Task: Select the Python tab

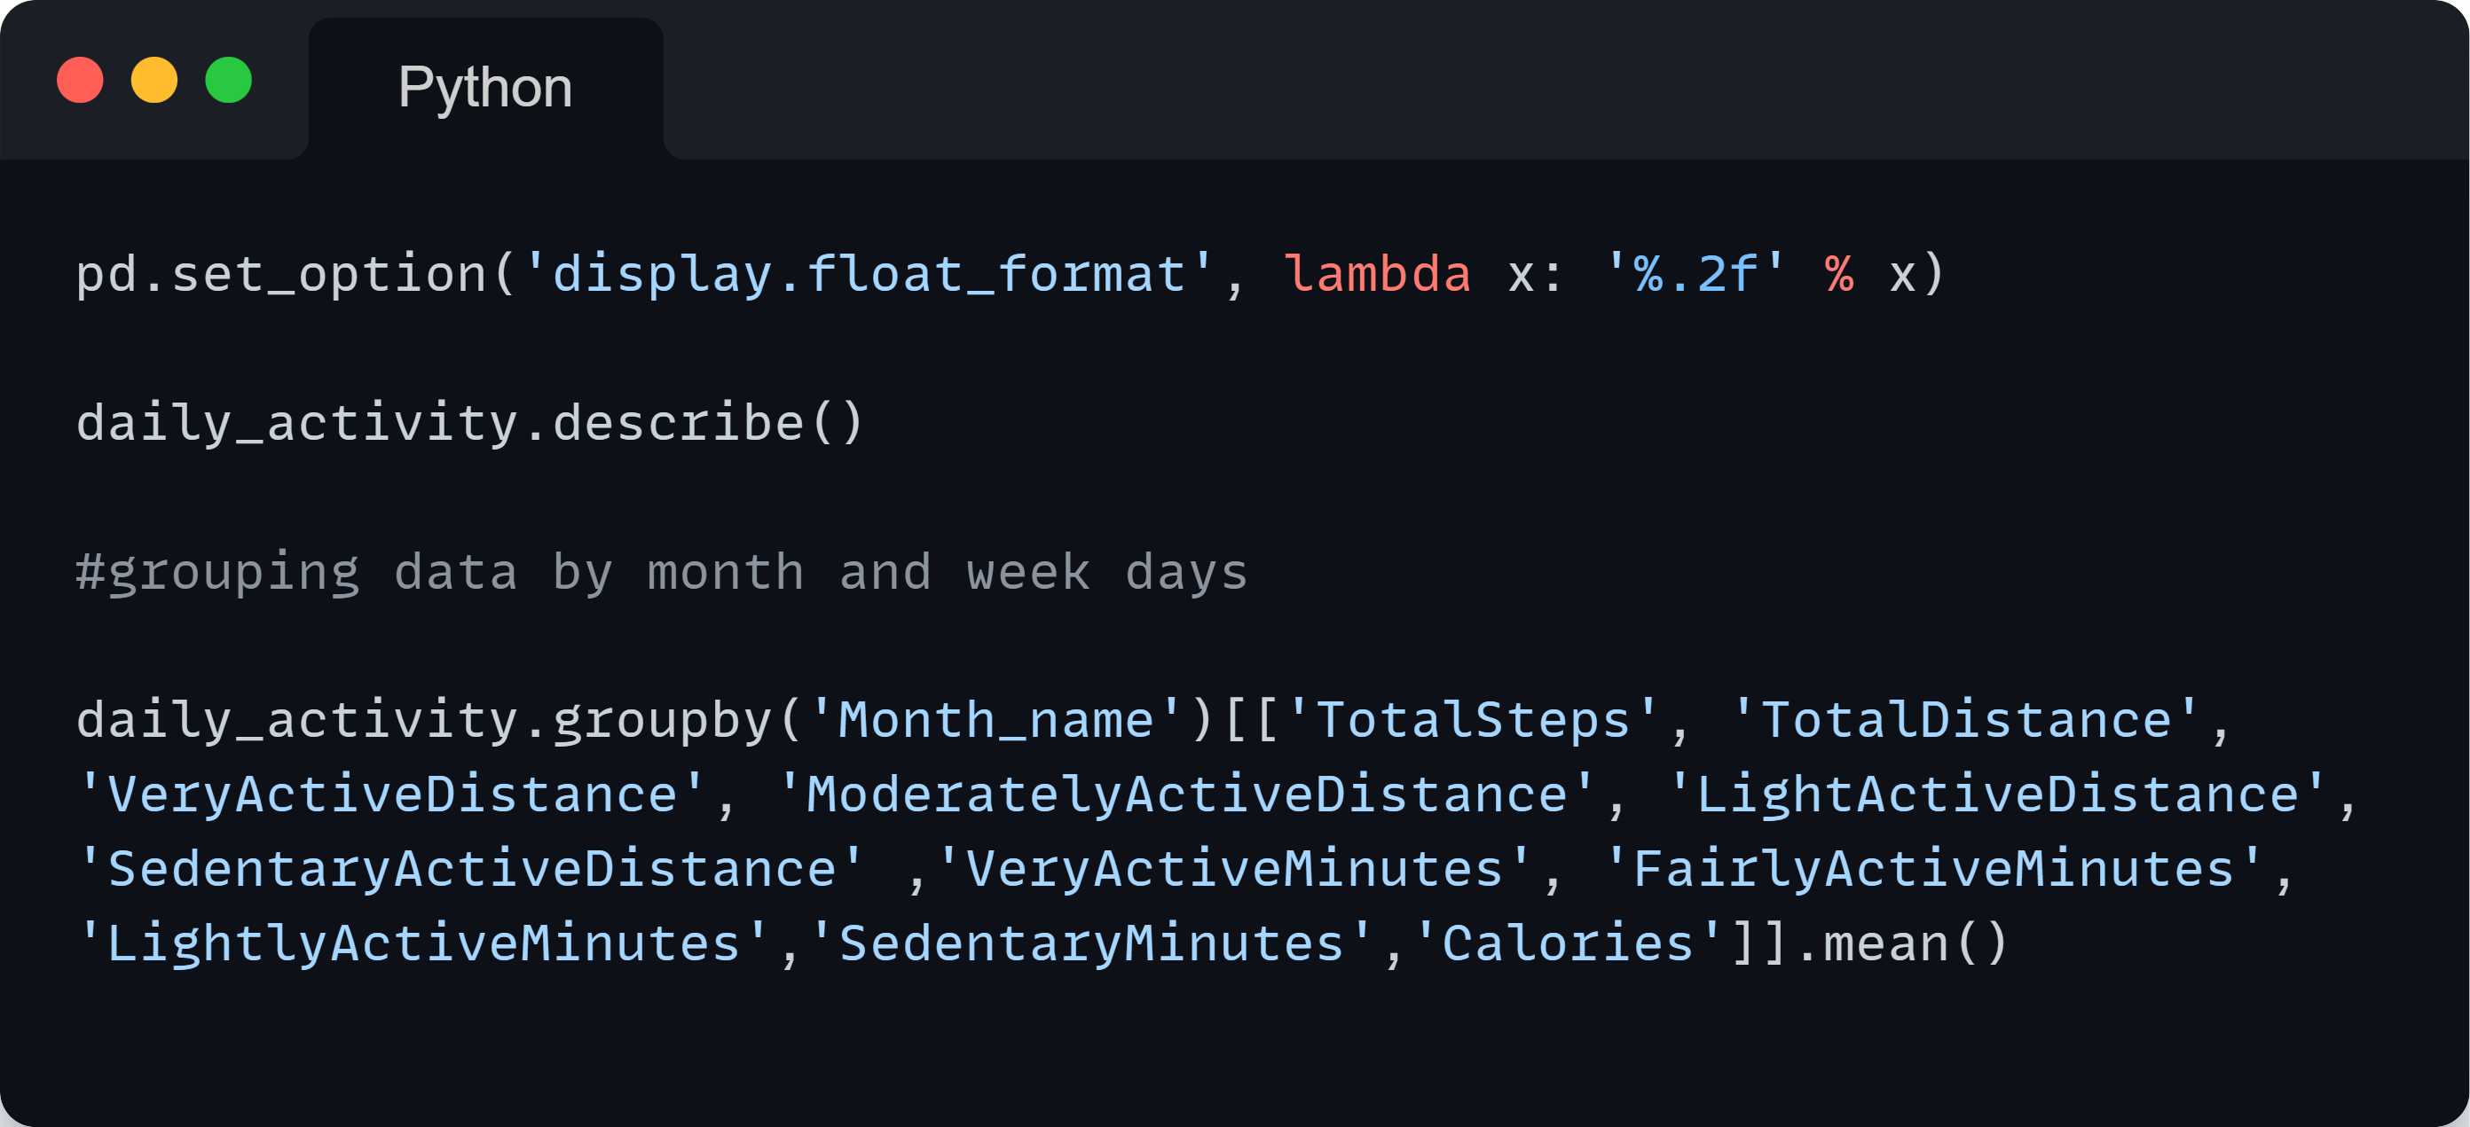Action: pos(485,88)
